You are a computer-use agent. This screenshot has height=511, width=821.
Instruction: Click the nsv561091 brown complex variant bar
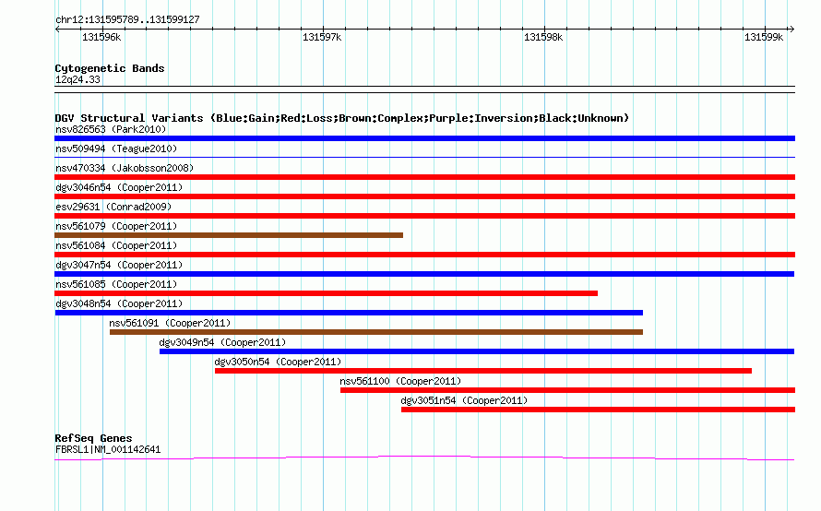tap(376, 332)
